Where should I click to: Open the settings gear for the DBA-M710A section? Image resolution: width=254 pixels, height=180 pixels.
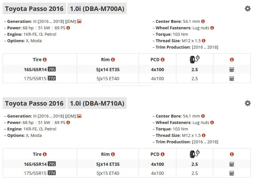click(x=248, y=103)
